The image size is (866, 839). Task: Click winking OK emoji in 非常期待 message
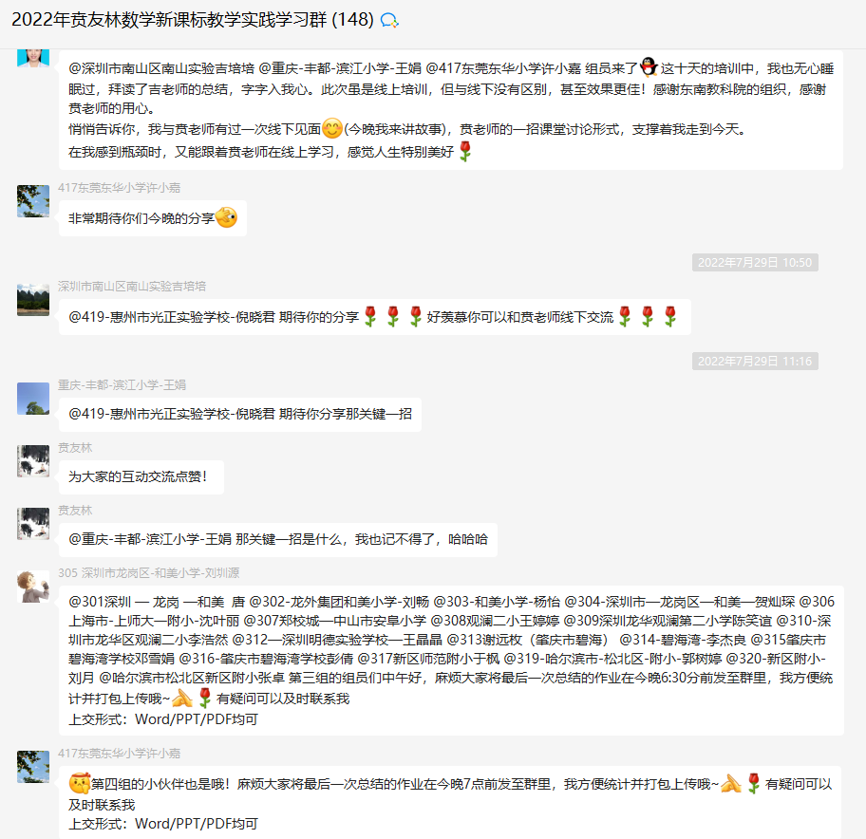coord(226,217)
